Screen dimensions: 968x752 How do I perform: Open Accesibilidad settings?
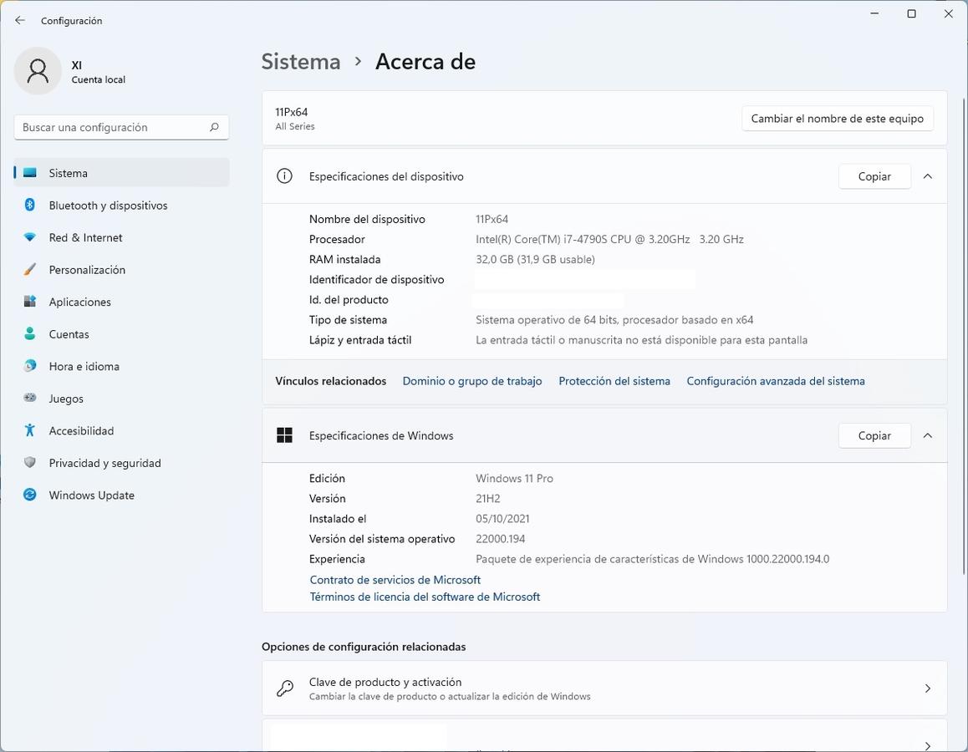point(81,431)
